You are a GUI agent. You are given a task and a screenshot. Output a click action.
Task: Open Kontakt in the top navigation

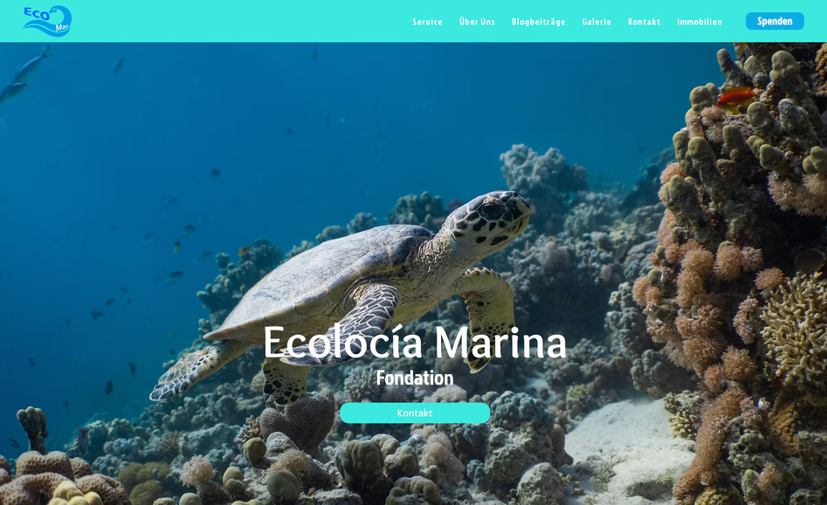tap(644, 22)
